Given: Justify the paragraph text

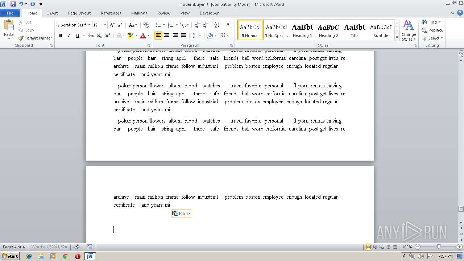Looking at the screenshot, I should point(184,36).
